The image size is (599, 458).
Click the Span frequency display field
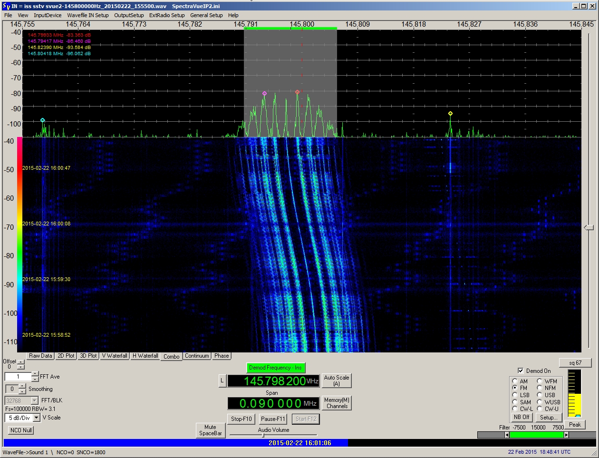click(273, 403)
